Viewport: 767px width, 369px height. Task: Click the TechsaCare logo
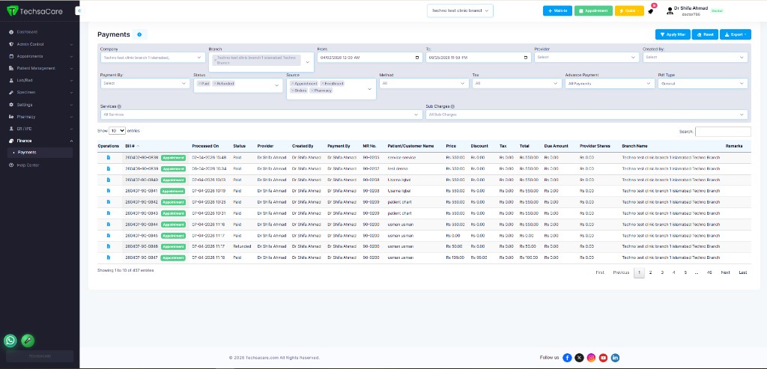[34, 10]
